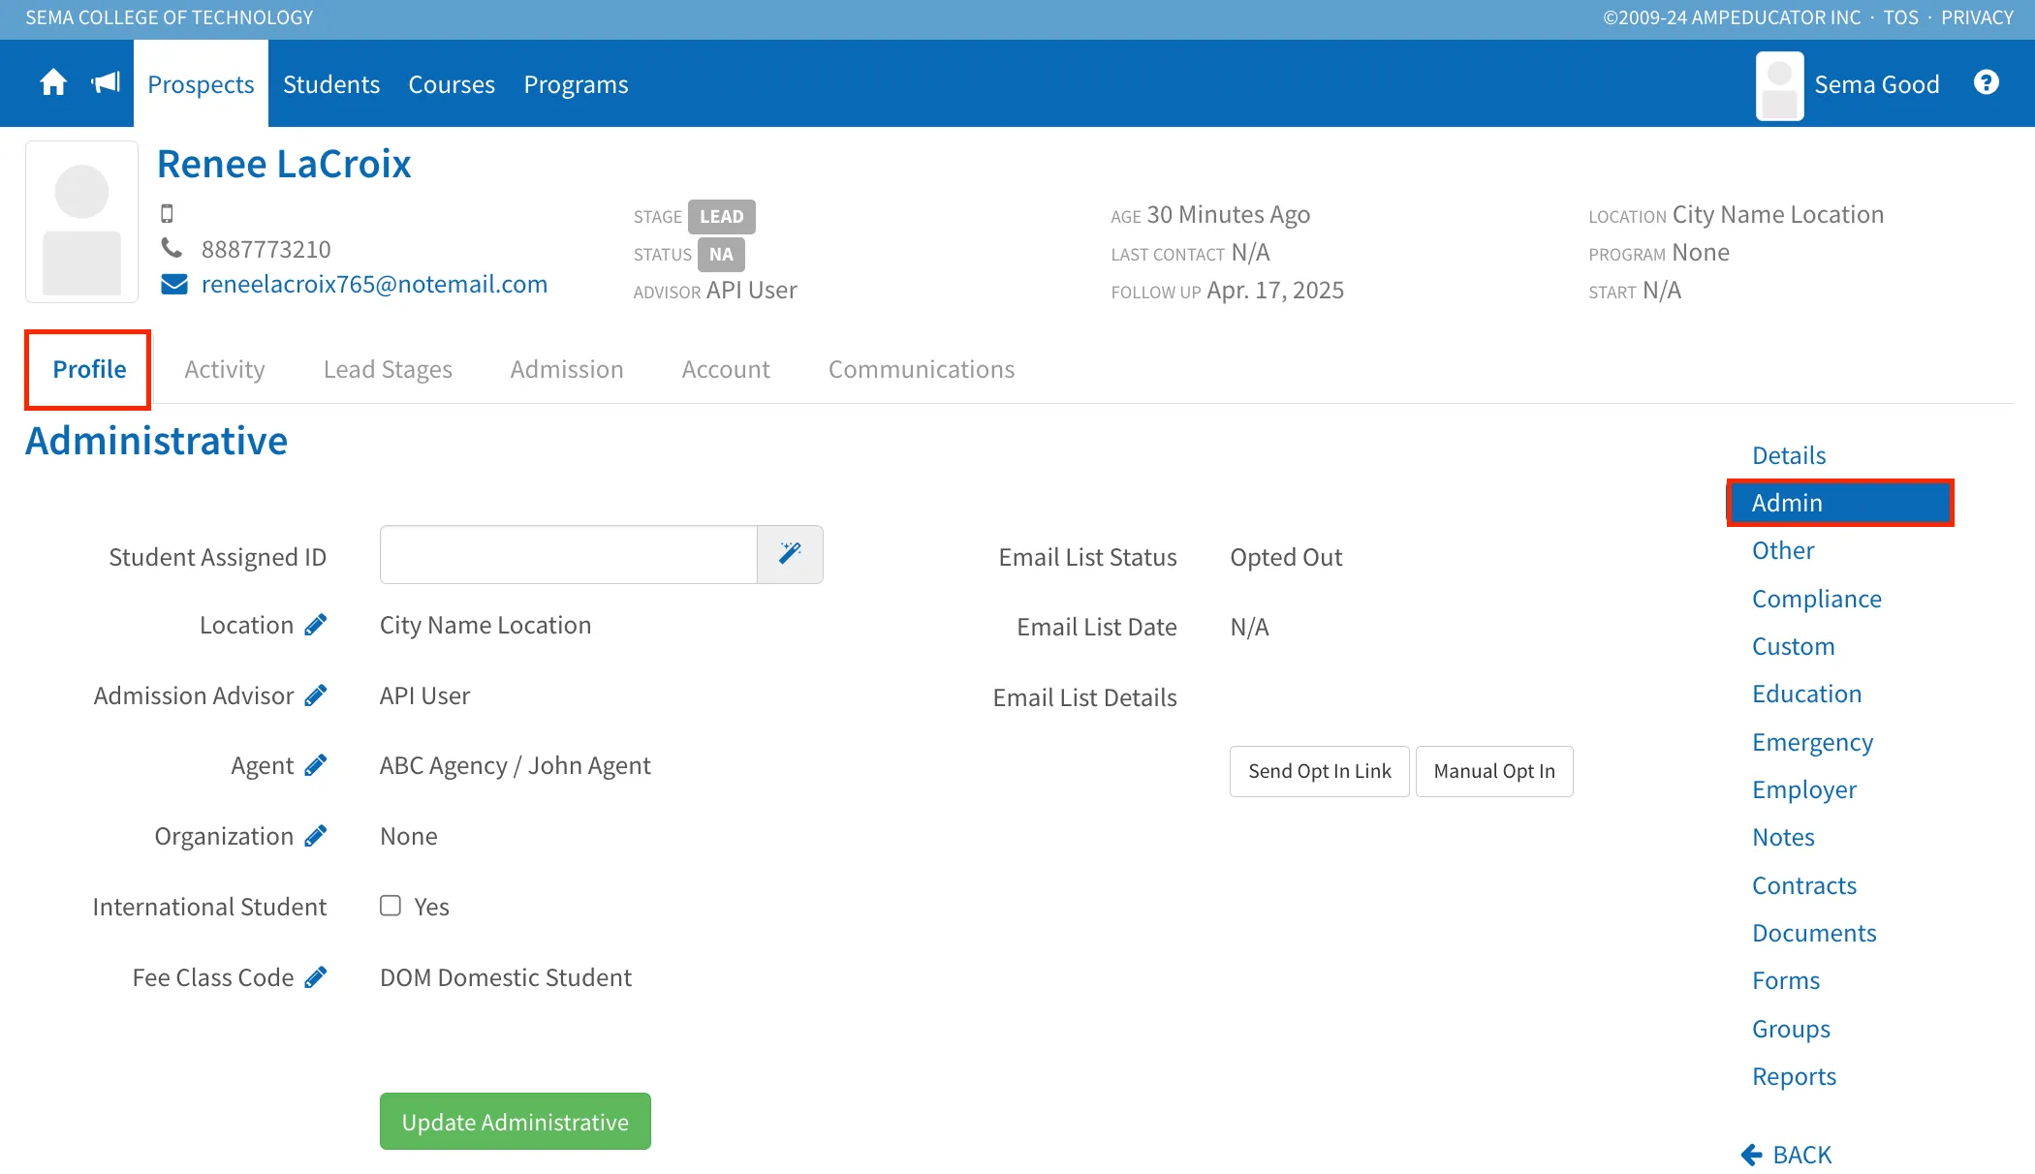The height and width of the screenshot is (1174, 2035).
Task: Open the announcements megaphone icon
Action: (x=106, y=83)
